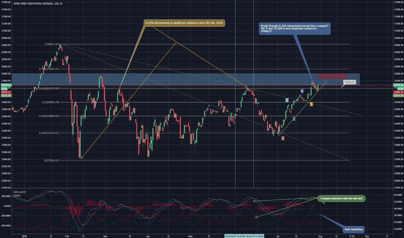Click the red 25454.12 tag on right axis
The height and width of the screenshot is (238, 404).
coord(398,92)
